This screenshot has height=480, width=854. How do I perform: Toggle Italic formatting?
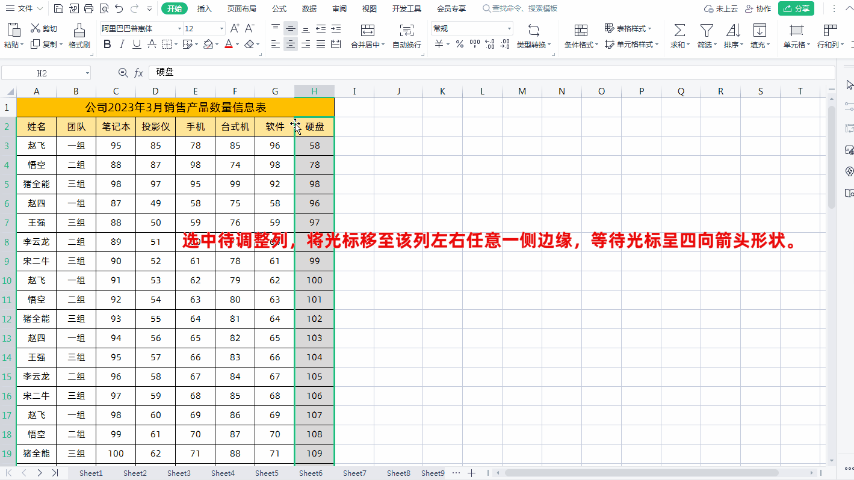pos(122,44)
